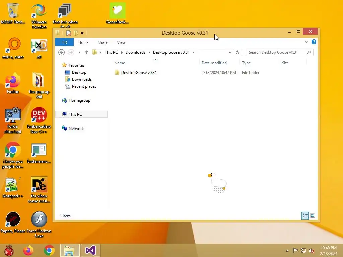Viewport: 343px width, 257px height.
Task: Select the HxD 'xD' desktop shortcut
Action: click(39, 49)
